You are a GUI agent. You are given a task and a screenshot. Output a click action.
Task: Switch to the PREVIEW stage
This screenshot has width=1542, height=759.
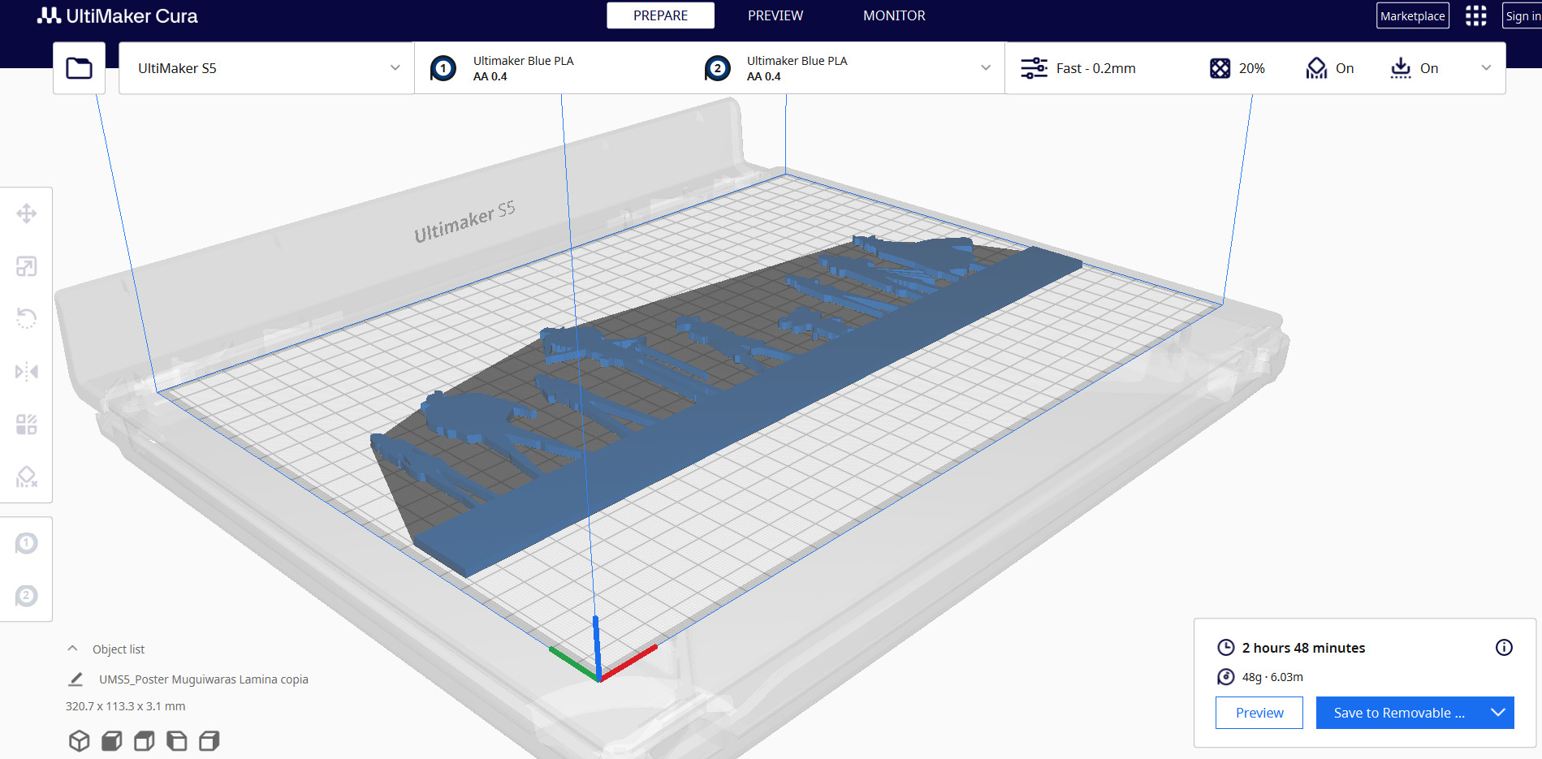(775, 15)
